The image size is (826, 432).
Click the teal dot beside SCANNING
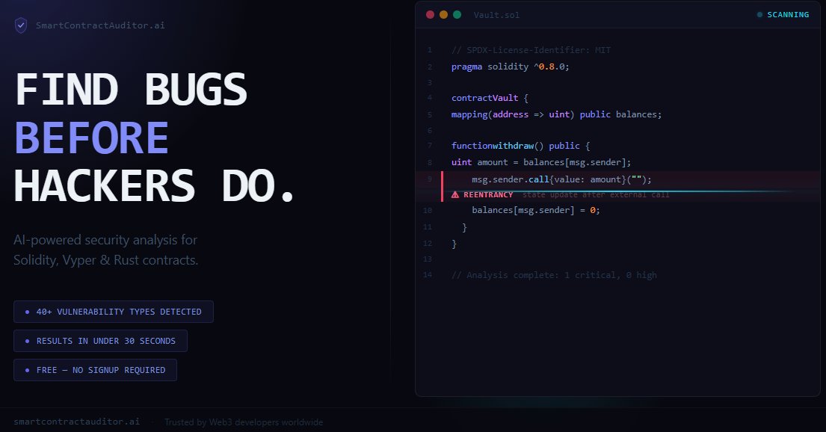coord(759,15)
